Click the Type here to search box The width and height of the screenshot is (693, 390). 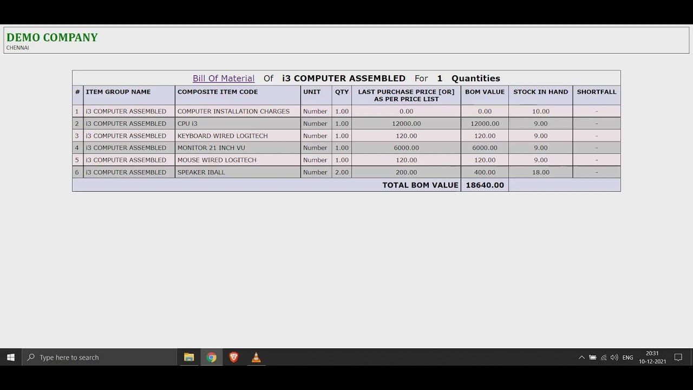click(x=100, y=357)
